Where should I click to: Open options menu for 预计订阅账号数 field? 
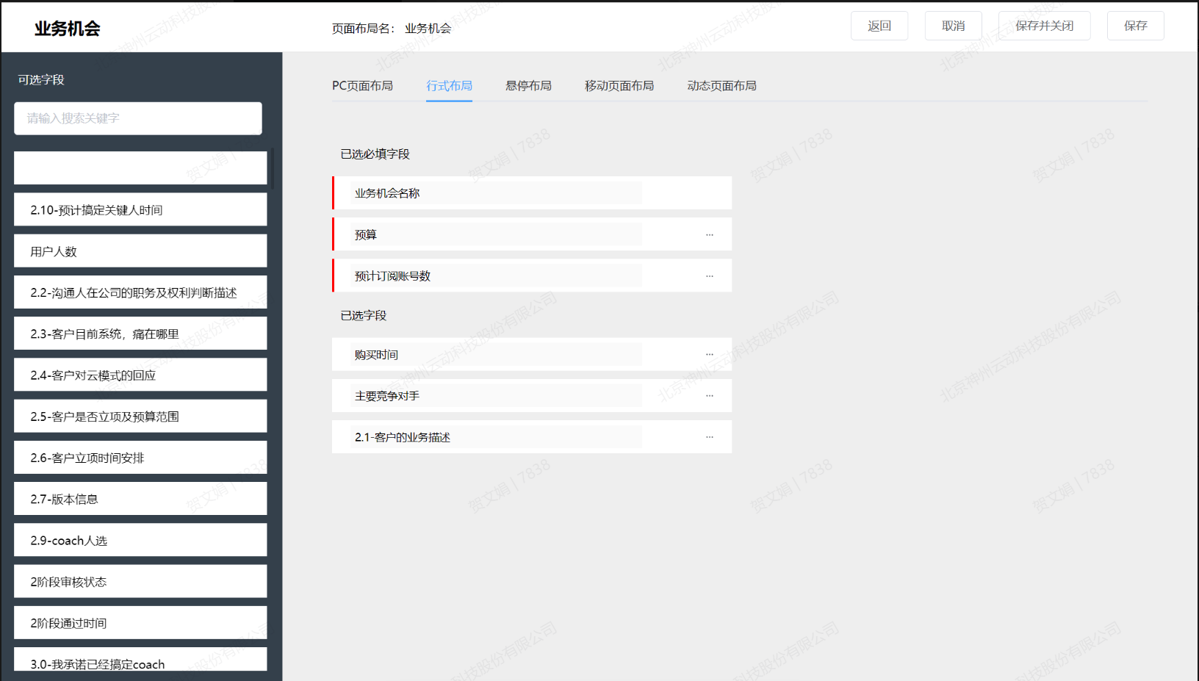(x=709, y=276)
